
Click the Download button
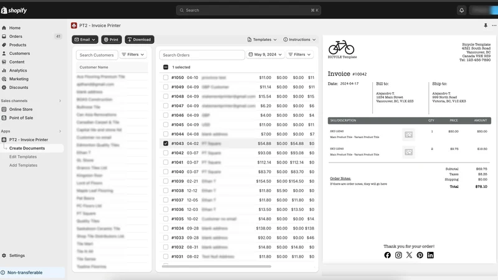pos(139,39)
